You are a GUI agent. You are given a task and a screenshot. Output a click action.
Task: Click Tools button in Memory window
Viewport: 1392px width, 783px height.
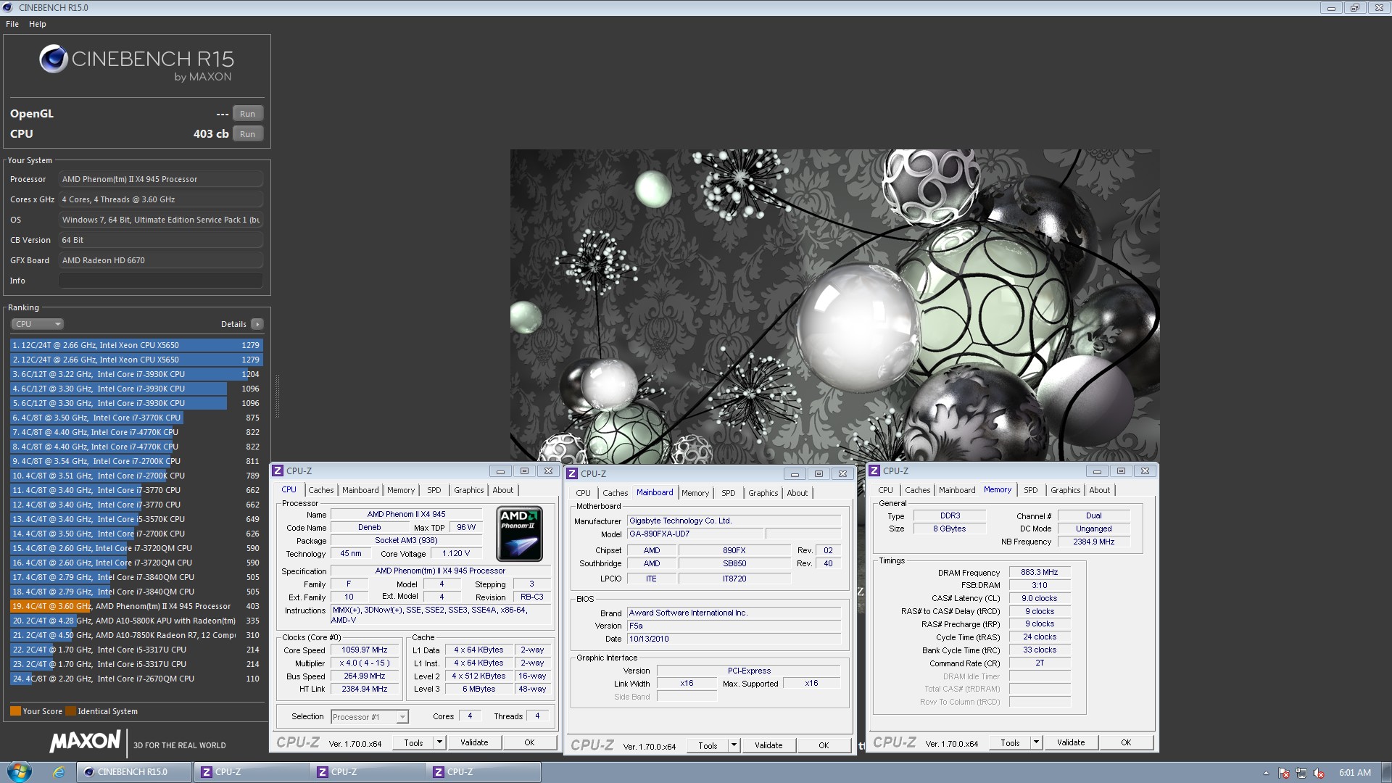click(x=1010, y=742)
